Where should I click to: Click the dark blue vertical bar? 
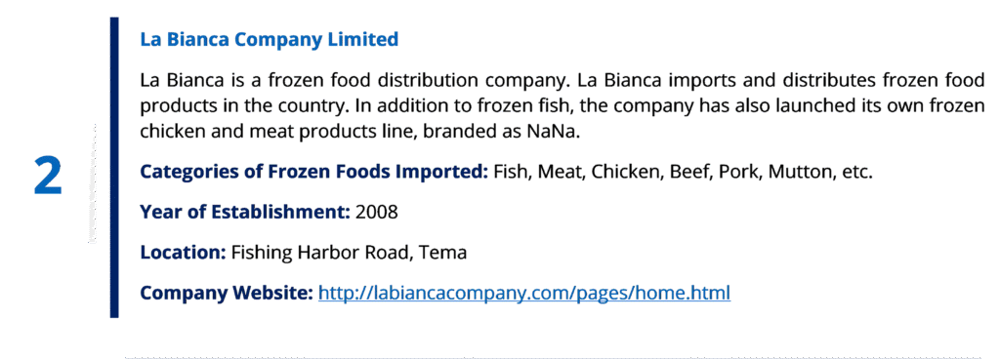tap(114, 168)
